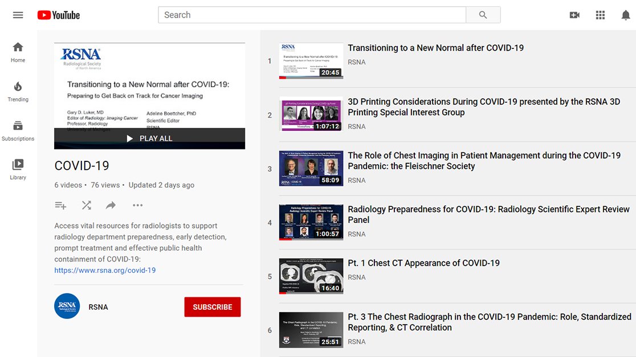Screen dimensions: 636x357
Task: Click the search magnifier button
Action: (483, 15)
